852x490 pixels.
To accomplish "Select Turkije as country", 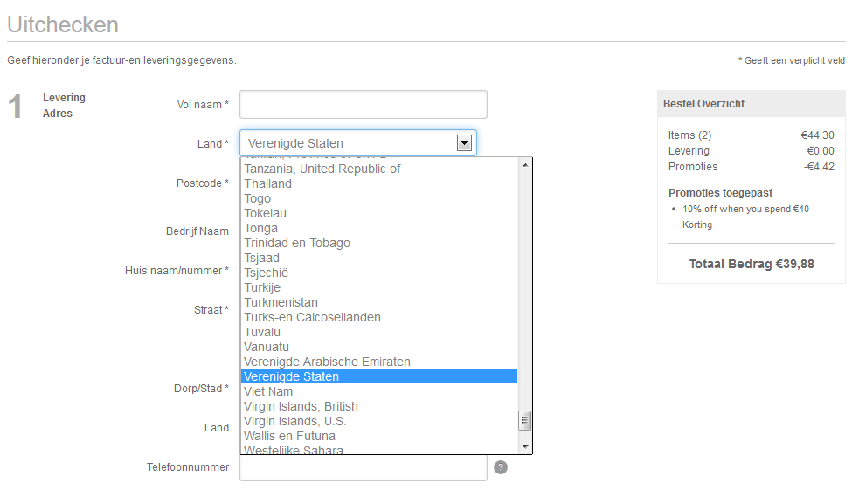I will tap(378, 287).
